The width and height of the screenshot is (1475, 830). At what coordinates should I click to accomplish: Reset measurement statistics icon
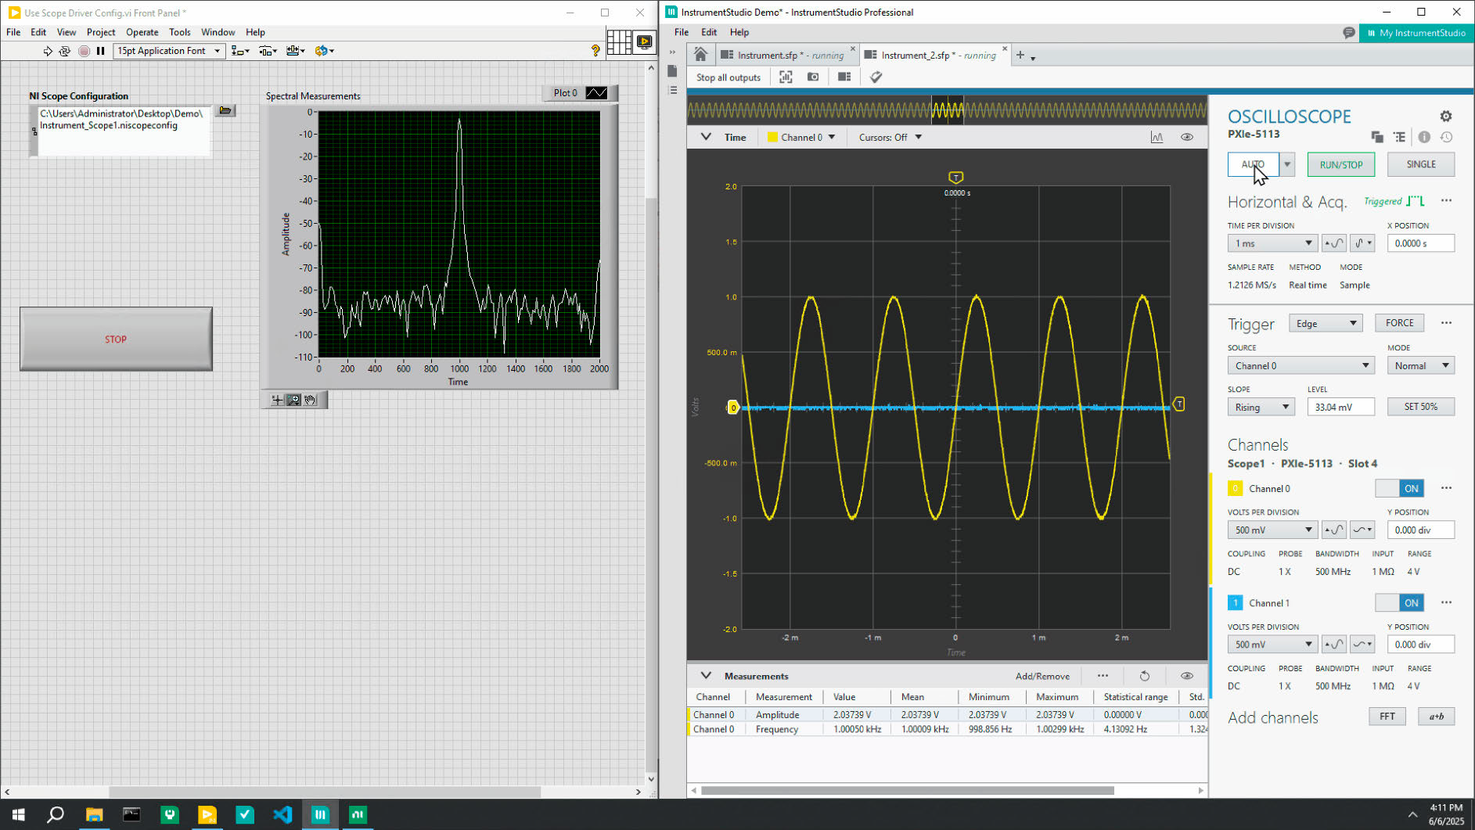click(1144, 676)
